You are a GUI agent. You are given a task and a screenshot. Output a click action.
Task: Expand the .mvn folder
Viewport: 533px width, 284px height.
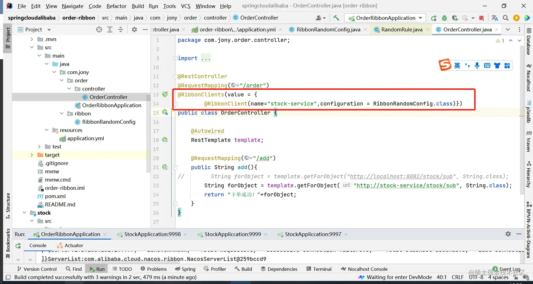(x=32, y=39)
